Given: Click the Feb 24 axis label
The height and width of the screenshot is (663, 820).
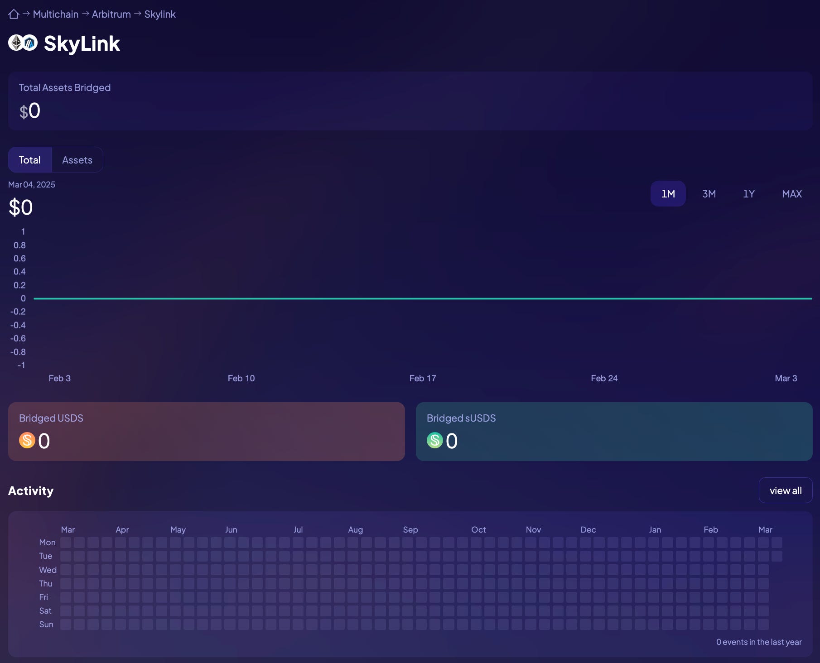Looking at the screenshot, I should [604, 378].
